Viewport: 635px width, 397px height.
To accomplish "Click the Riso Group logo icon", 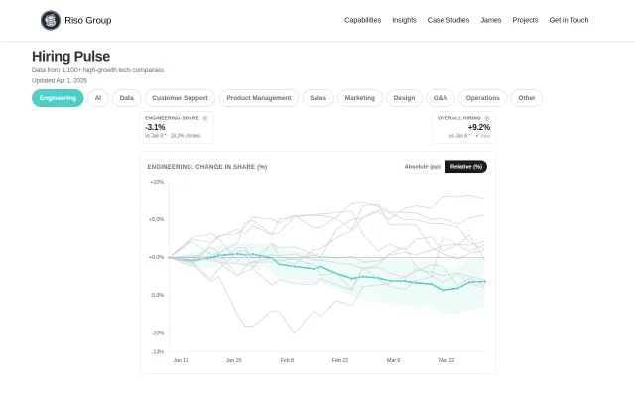I will 51,20.
